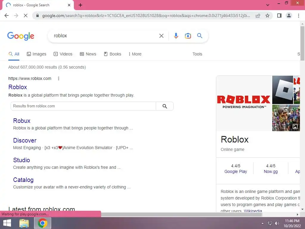The height and width of the screenshot is (229, 305).
Task: Open the taskbar clock showing 11:46 PM
Action: (292, 223)
